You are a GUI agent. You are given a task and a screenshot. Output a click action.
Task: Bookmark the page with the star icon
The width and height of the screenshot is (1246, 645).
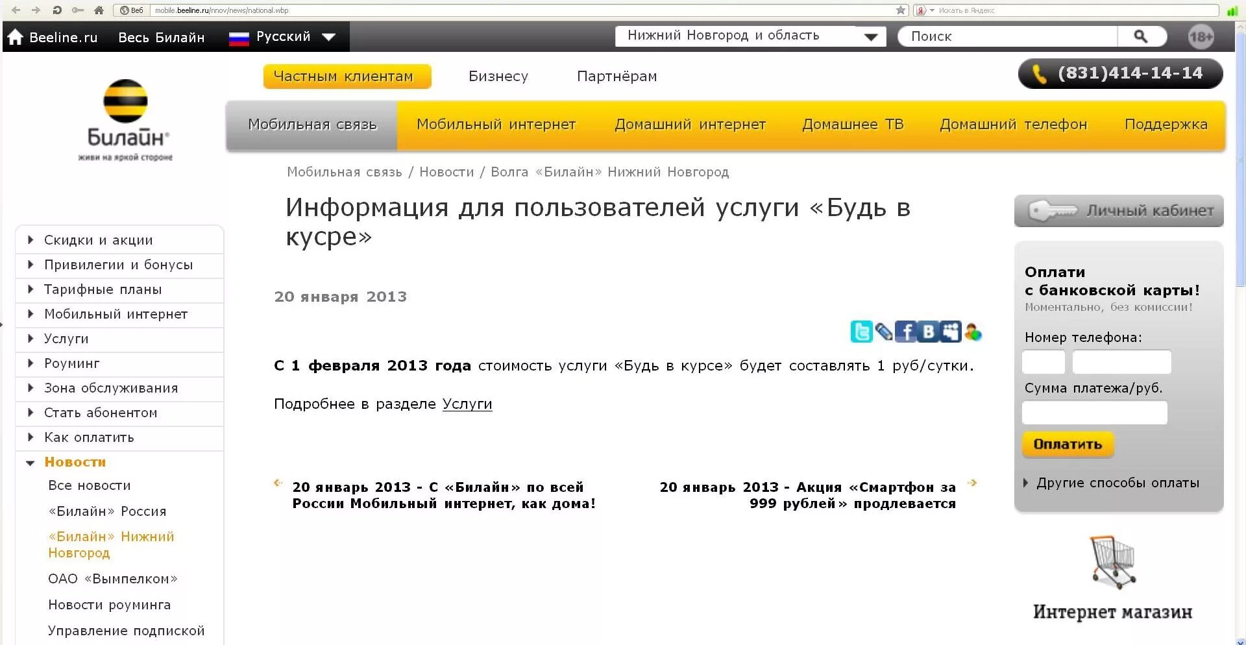point(901,10)
